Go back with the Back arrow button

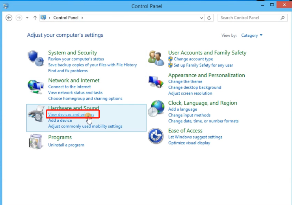pos(9,18)
